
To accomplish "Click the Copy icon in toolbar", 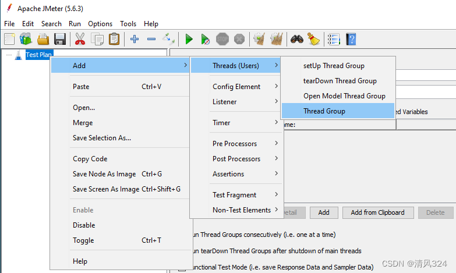I will click(97, 39).
